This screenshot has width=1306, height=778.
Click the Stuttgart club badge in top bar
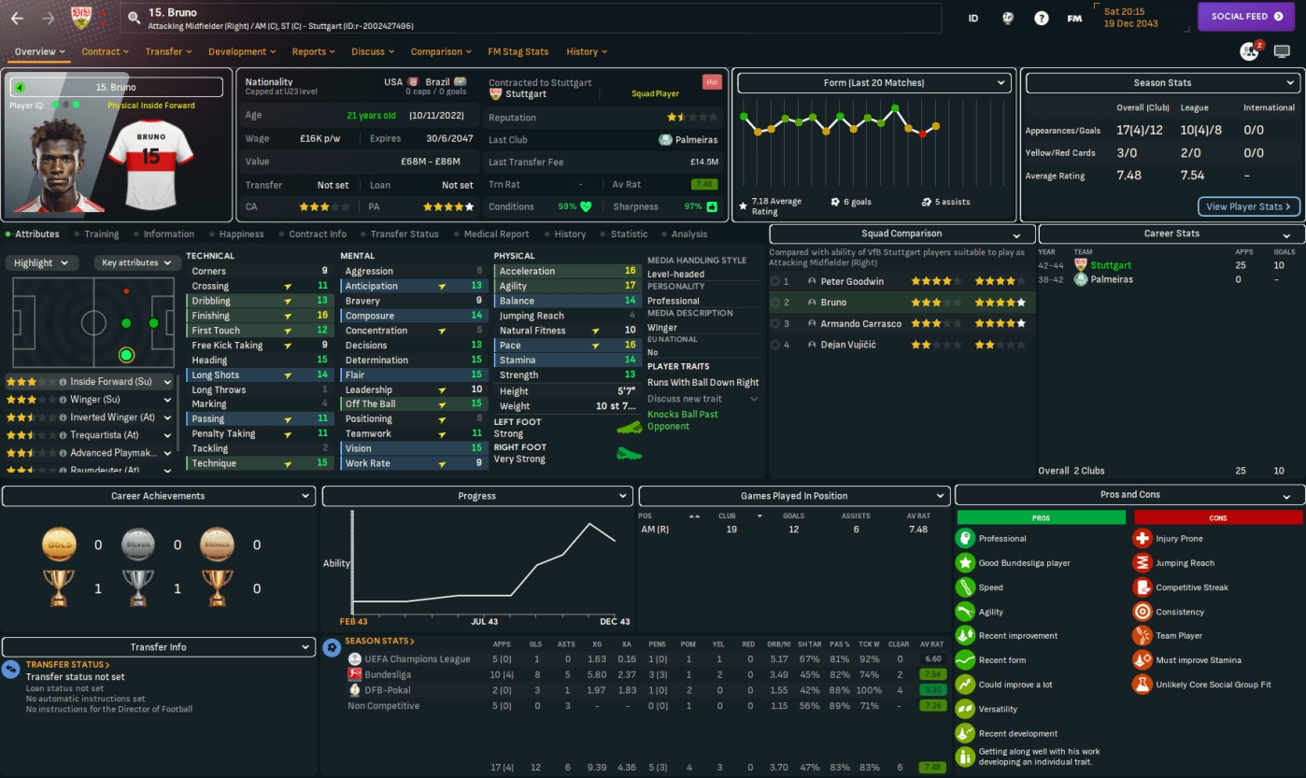pyautogui.click(x=81, y=17)
